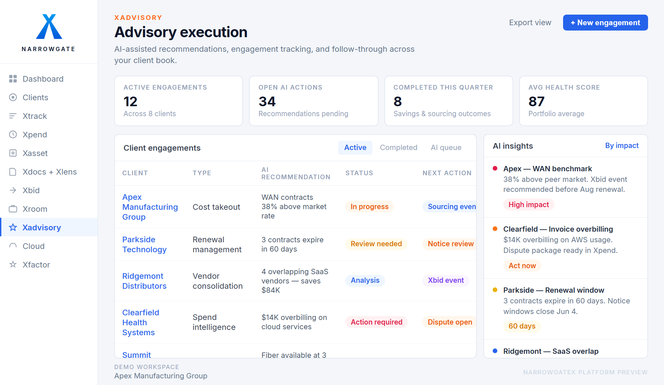664x385 pixels.
Task: Click the Completed This Quarter card
Action: pyautogui.click(x=449, y=101)
